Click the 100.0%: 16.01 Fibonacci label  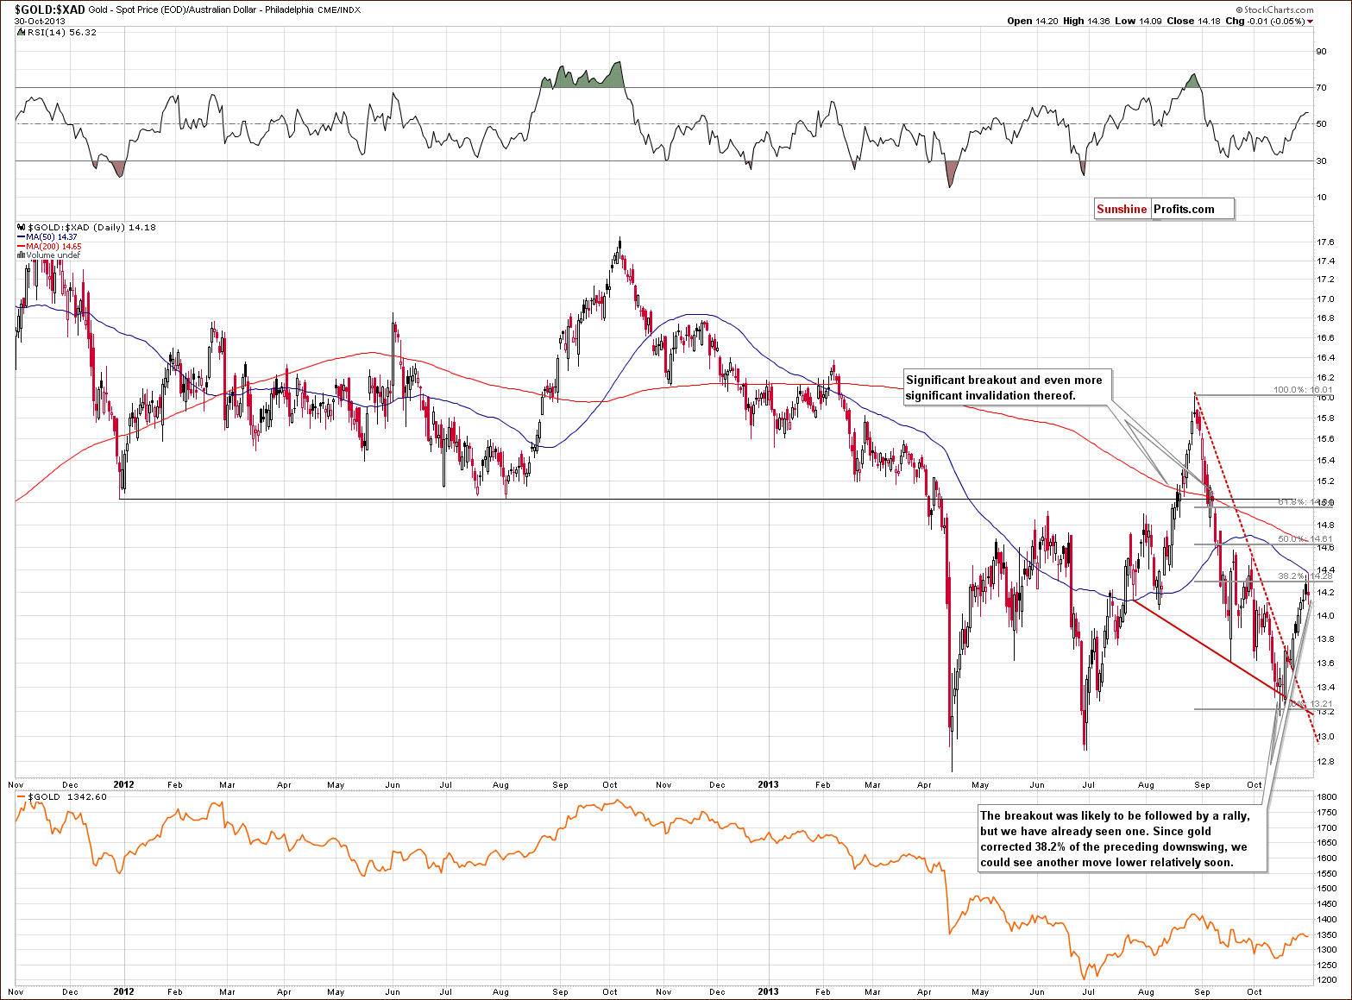click(1303, 390)
